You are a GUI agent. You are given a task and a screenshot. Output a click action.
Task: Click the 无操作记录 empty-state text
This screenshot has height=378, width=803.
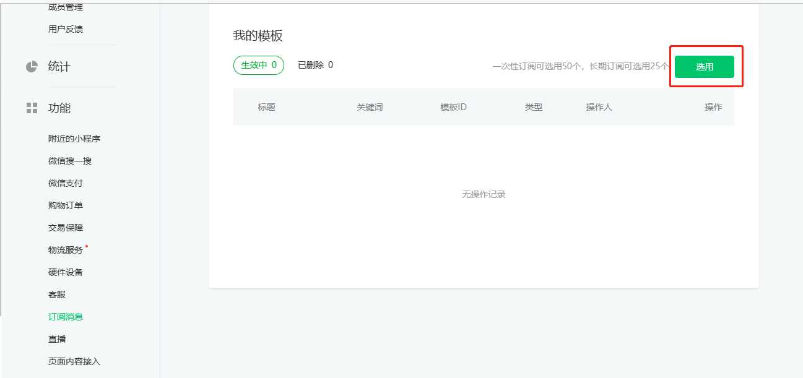point(484,194)
